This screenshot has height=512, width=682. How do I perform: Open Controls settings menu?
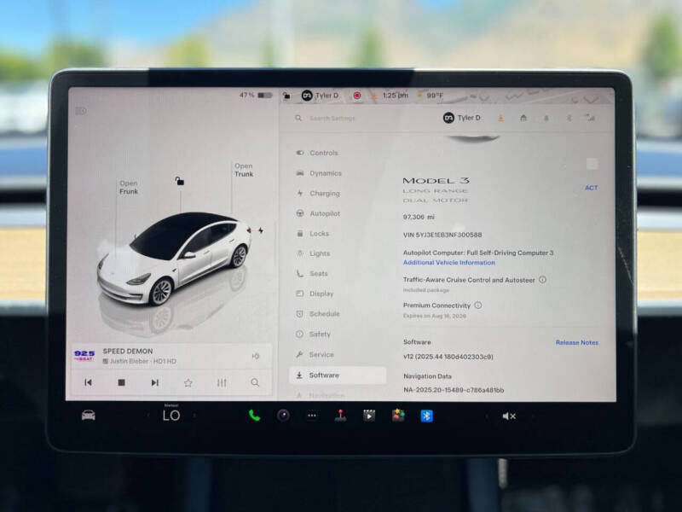coord(317,153)
